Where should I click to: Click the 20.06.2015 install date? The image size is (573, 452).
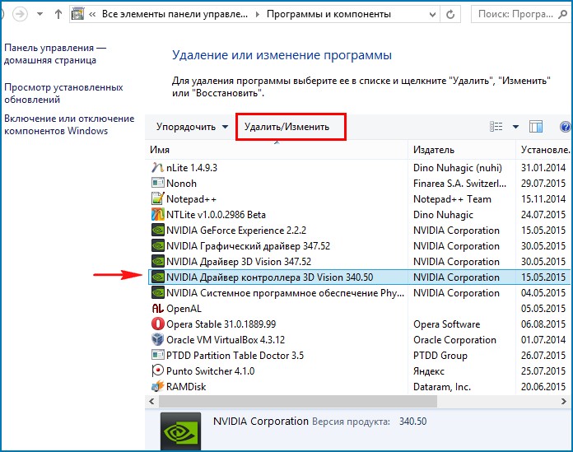click(543, 387)
